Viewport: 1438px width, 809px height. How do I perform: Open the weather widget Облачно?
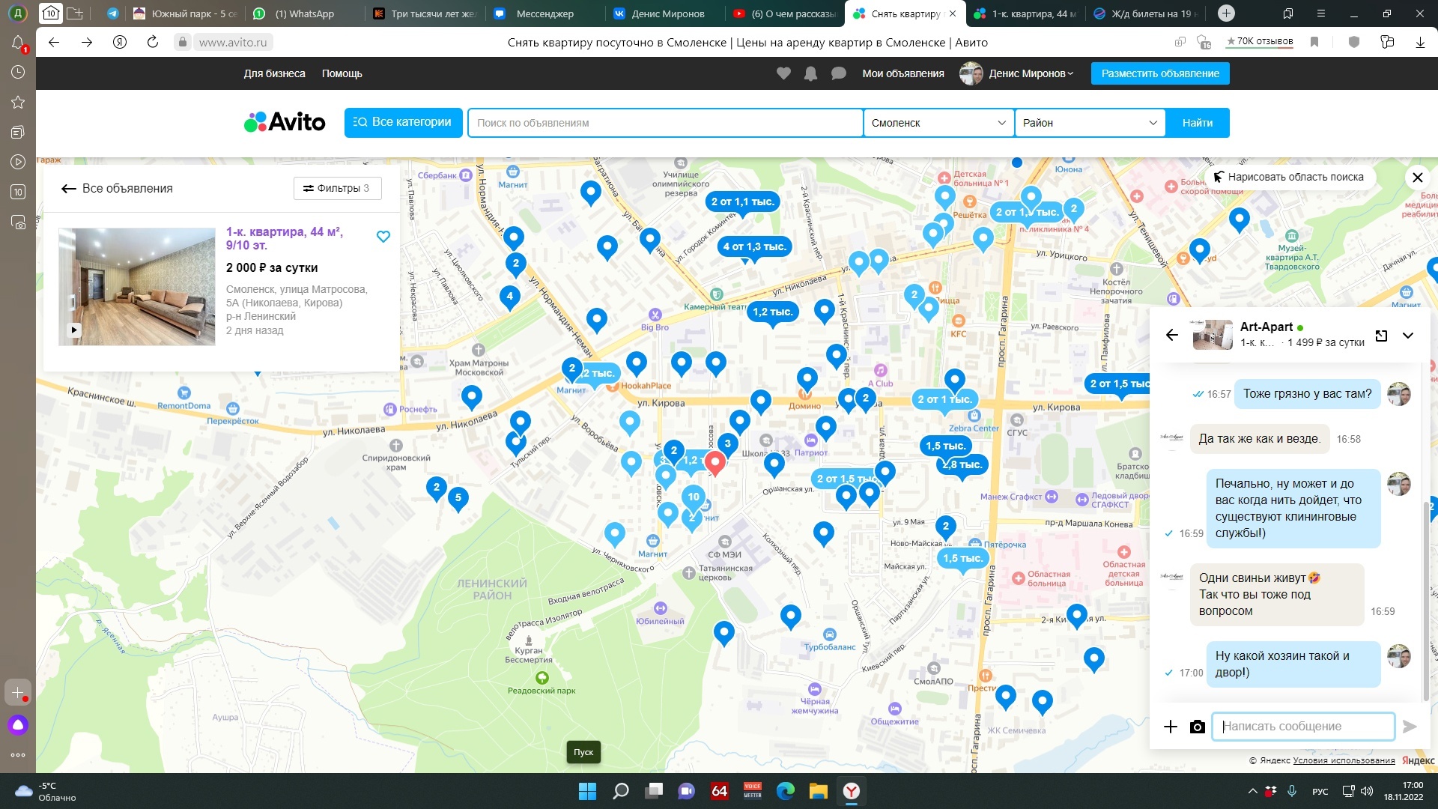[45, 791]
